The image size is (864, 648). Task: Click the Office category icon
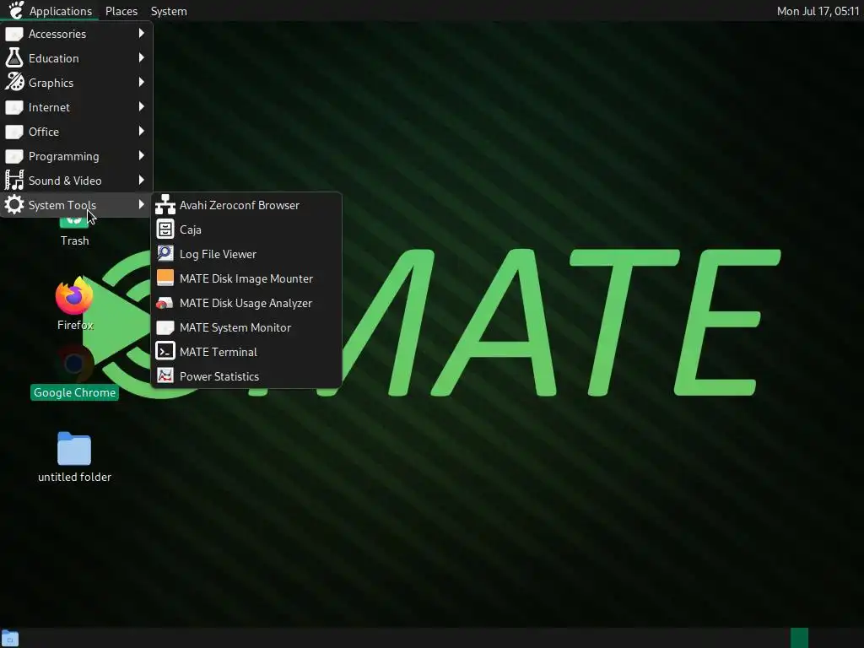point(14,132)
